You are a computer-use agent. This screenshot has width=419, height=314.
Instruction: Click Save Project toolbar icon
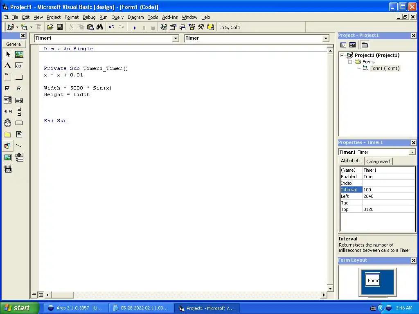point(60,27)
